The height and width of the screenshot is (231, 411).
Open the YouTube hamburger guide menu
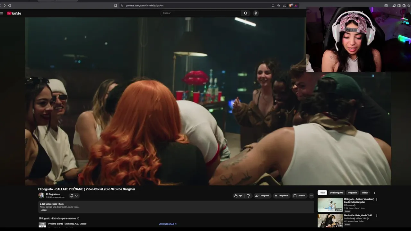tap(2, 13)
